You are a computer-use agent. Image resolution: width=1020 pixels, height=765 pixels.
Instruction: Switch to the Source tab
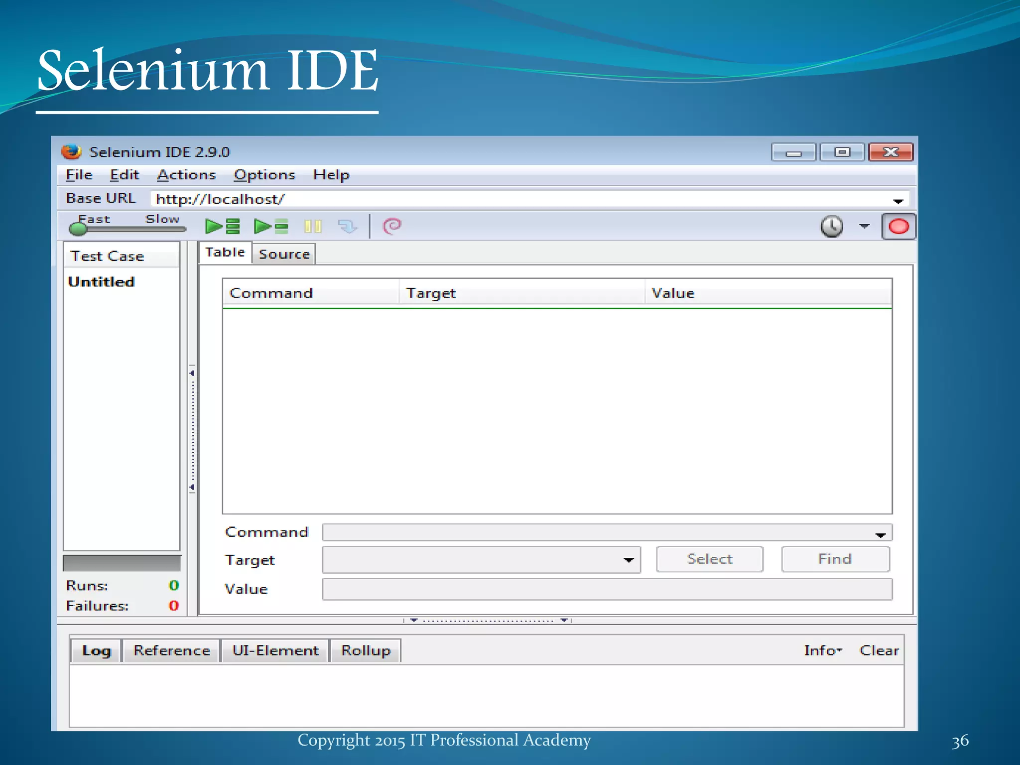pyautogui.click(x=284, y=254)
